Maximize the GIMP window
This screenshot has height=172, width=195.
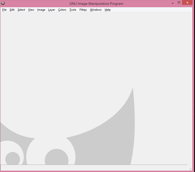click(x=179, y=3)
